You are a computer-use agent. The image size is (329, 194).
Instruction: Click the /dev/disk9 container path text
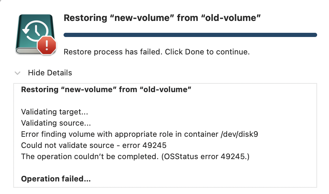pyautogui.click(x=239, y=134)
